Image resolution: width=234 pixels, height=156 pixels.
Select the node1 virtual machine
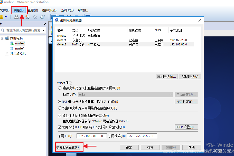pyautogui.click(x=20, y=48)
